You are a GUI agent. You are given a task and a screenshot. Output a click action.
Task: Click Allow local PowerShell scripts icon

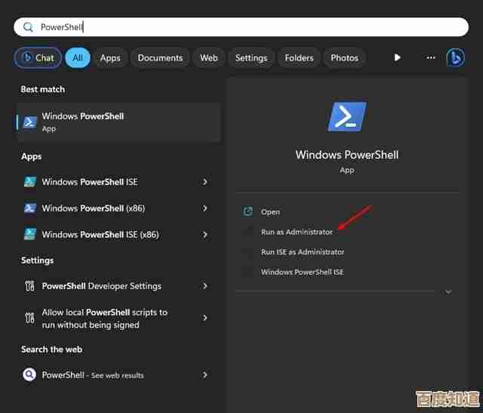pos(30,318)
